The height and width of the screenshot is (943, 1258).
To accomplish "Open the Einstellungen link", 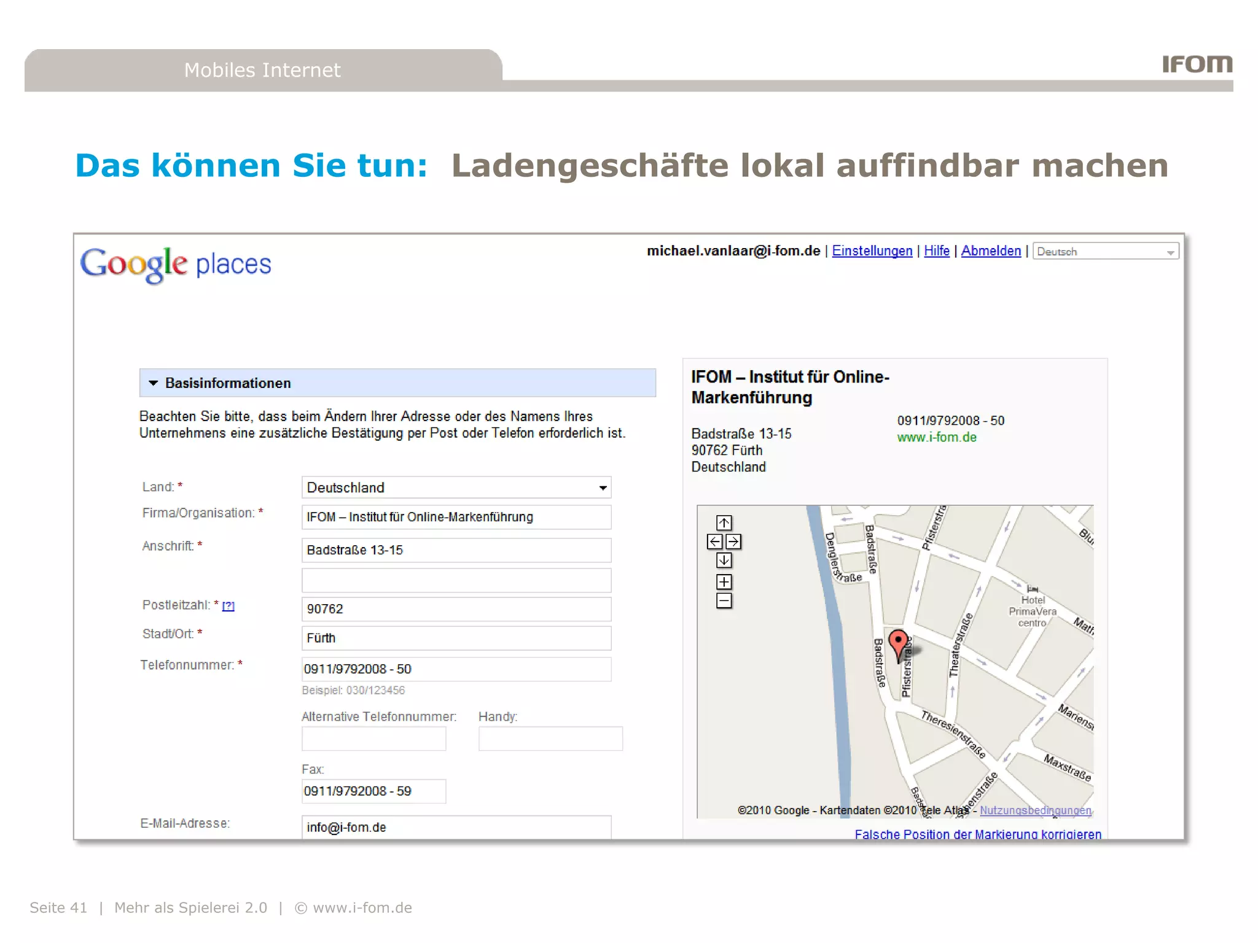I will tap(872, 251).
